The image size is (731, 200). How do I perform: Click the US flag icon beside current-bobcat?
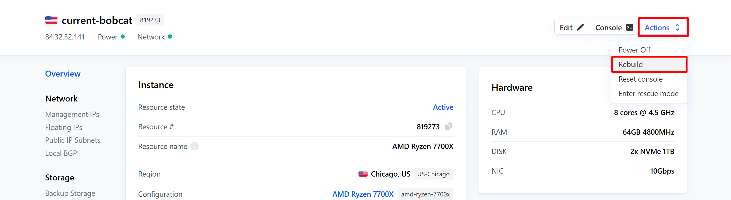tap(51, 20)
